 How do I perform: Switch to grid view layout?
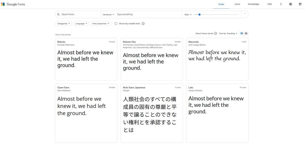(242, 33)
